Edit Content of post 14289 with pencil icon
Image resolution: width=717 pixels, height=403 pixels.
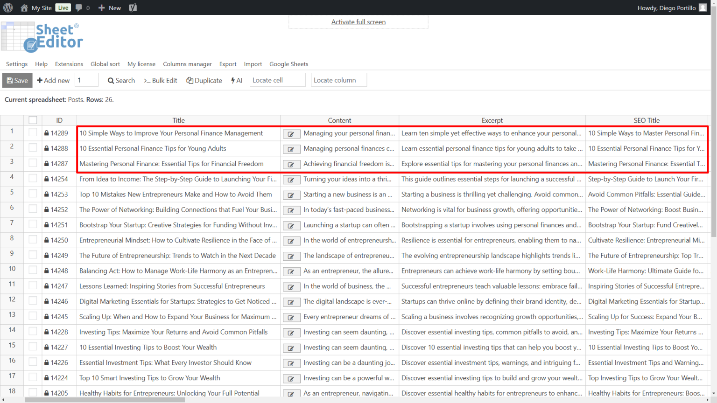coord(291,133)
